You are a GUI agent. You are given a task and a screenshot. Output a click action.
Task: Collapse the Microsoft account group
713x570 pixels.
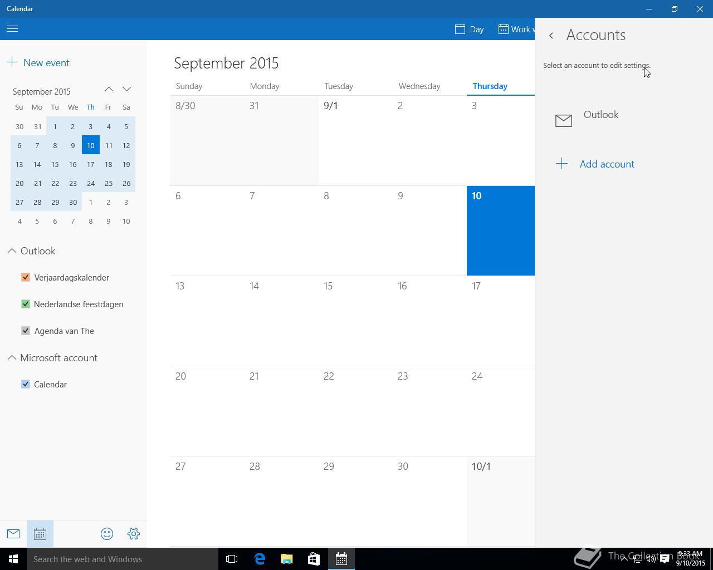coord(12,358)
